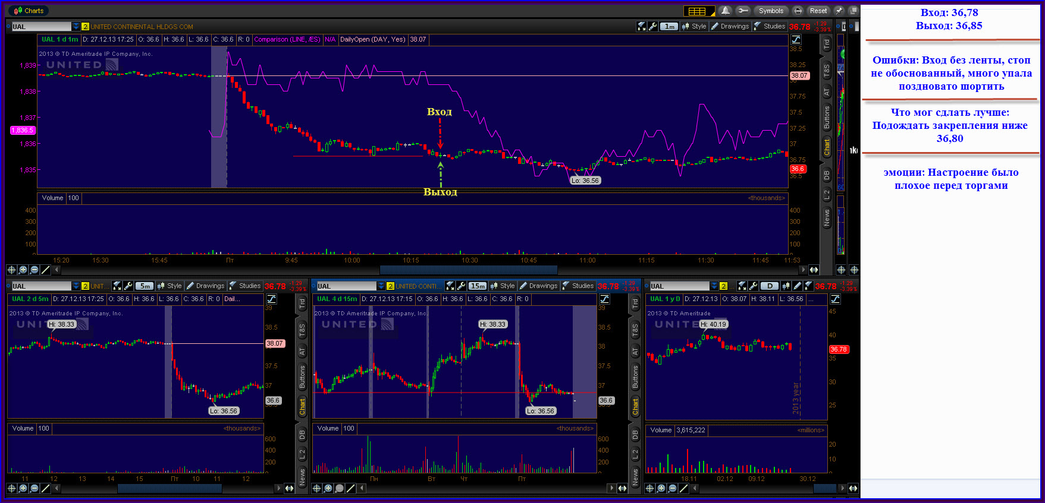The width and height of the screenshot is (1045, 503).
Task: Click quick study flask icon in 5m chart
Action: click(117, 286)
